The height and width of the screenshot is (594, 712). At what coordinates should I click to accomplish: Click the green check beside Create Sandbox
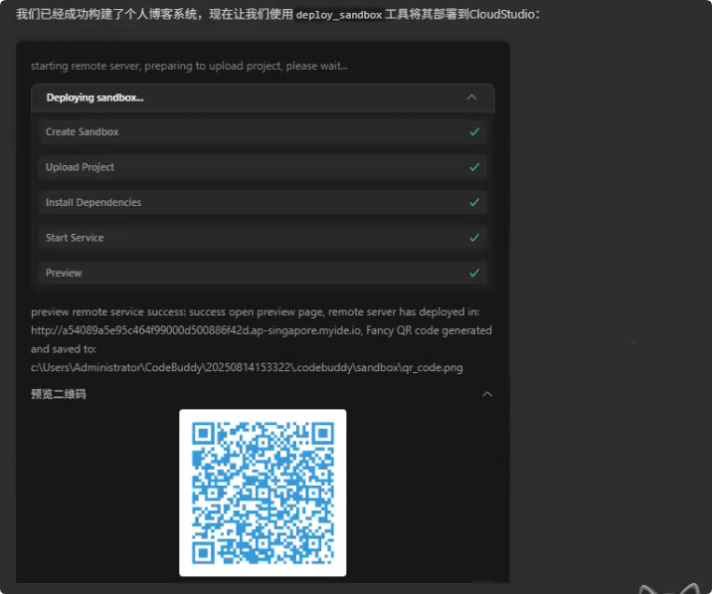tap(474, 131)
